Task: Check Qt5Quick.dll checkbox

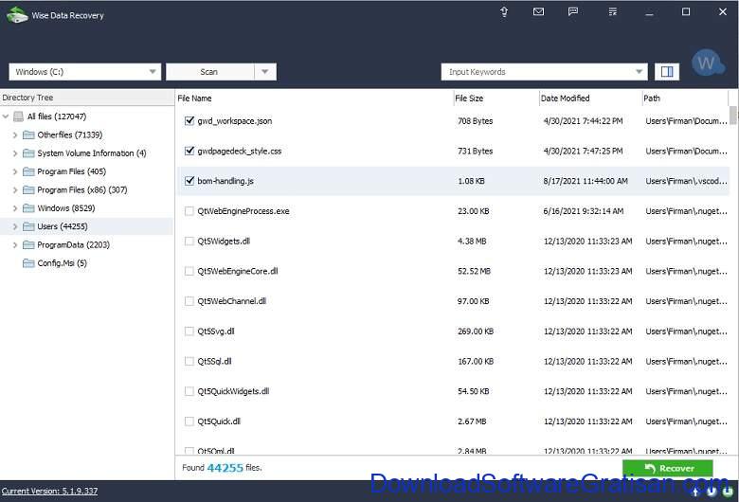Action: [x=189, y=421]
